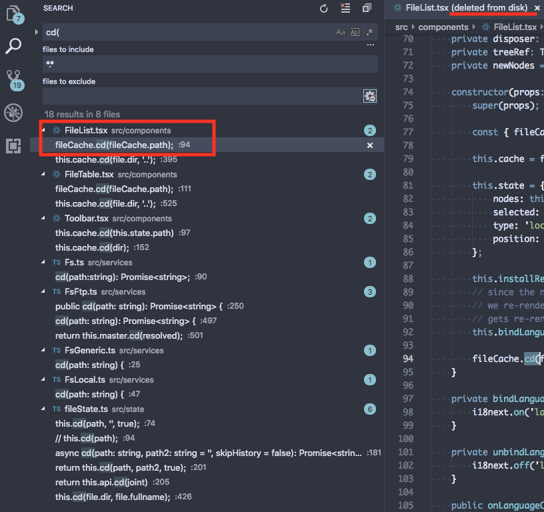The height and width of the screenshot is (512, 544).
Task: Click FsFtp.ts file row
Action: pyautogui.click(x=207, y=292)
